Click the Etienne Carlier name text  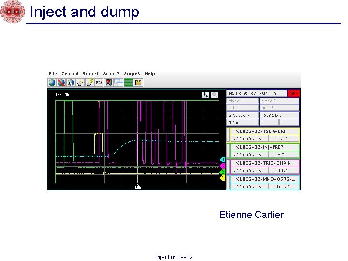coord(252,215)
